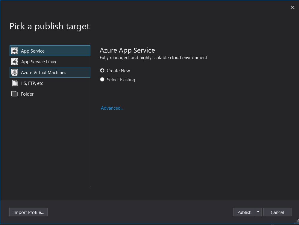299x225 pixels.
Task: Choose the Folder publish target
Action: [50, 94]
